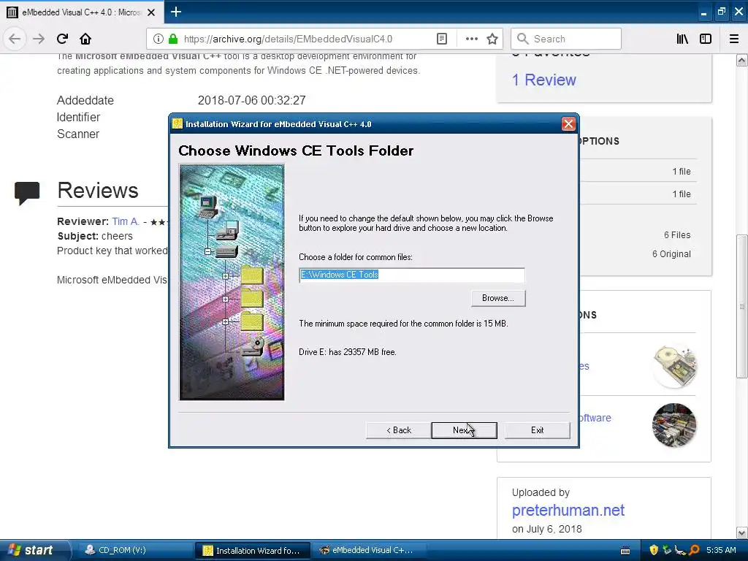This screenshot has width=748, height=561.
Task: Click the 5:35 AM system clock
Action: [x=721, y=550]
